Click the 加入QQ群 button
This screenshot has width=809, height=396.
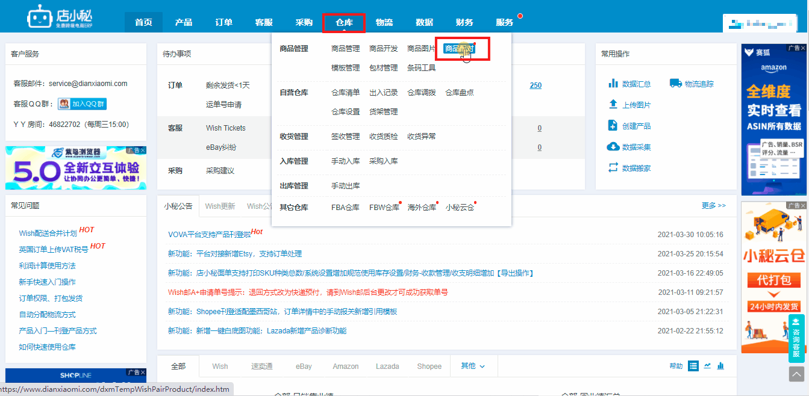click(x=82, y=104)
